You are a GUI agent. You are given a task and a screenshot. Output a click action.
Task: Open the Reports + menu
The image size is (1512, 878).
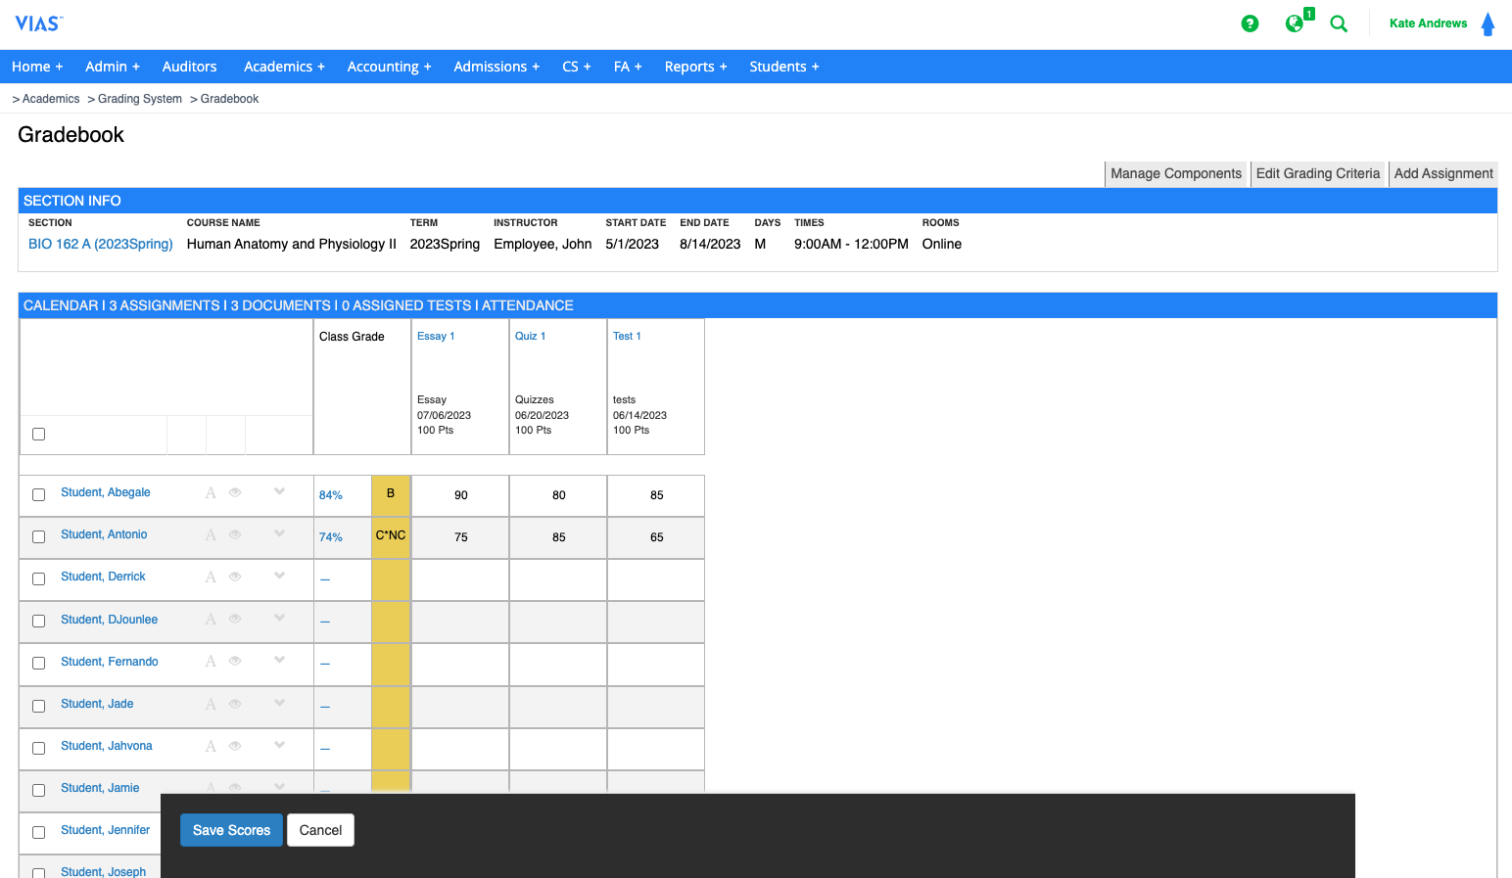tap(695, 67)
